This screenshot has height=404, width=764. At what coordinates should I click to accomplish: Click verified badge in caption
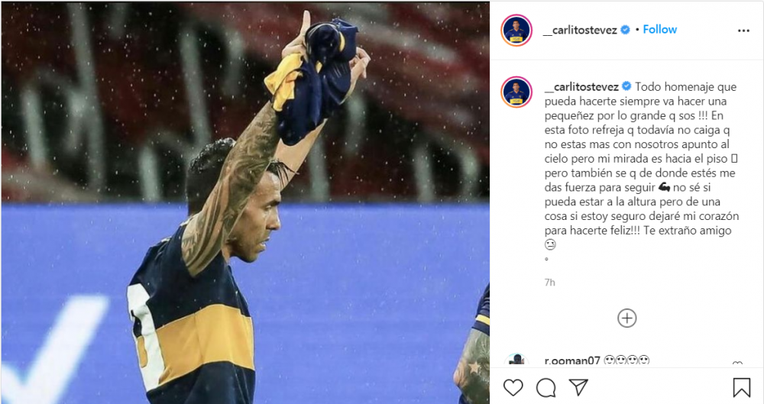pos(626,86)
